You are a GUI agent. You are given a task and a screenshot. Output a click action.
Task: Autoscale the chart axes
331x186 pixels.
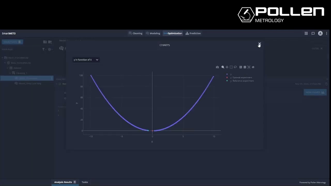pos(249,67)
